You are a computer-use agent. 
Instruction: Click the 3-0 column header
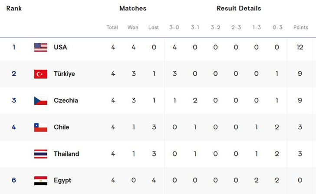click(x=174, y=27)
